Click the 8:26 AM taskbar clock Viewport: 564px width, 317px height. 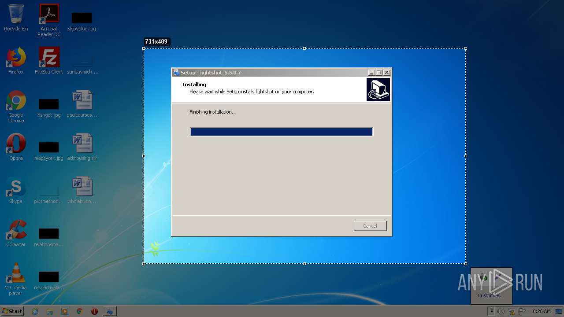pyautogui.click(x=542, y=311)
